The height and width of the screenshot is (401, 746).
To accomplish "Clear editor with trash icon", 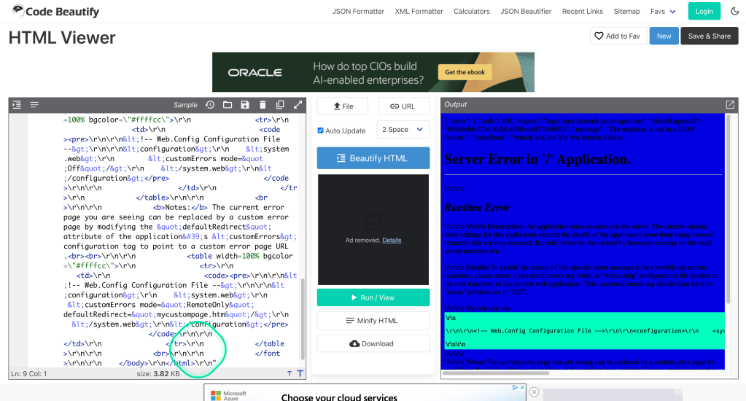I will [263, 105].
